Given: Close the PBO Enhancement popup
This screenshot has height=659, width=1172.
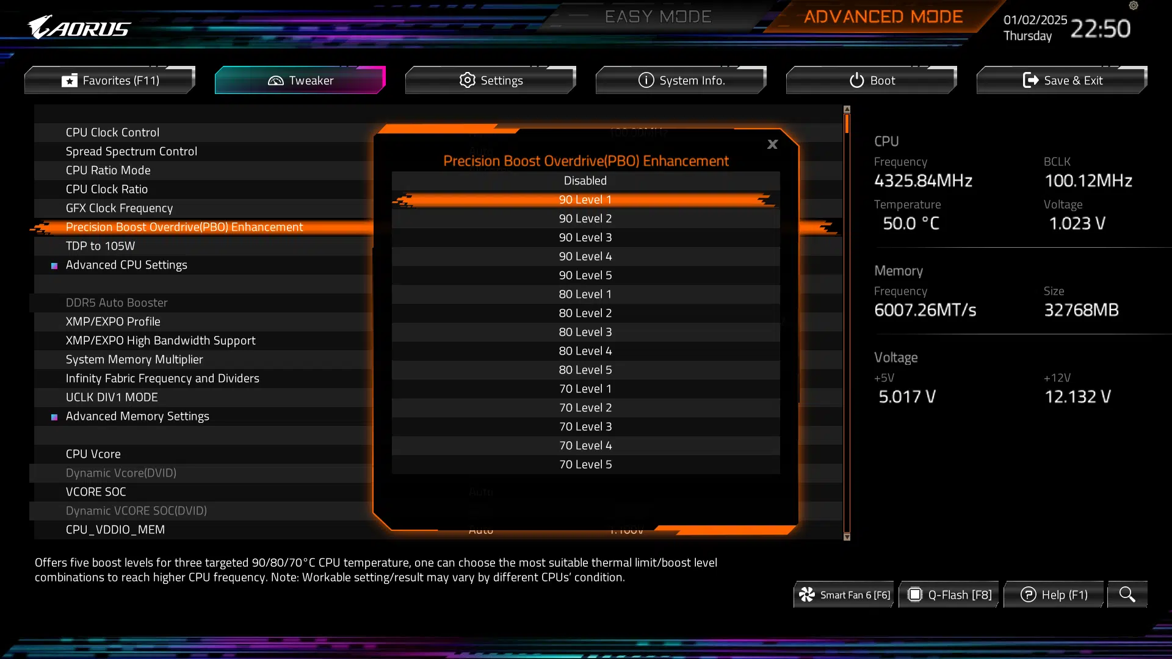Looking at the screenshot, I should [772, 145].
